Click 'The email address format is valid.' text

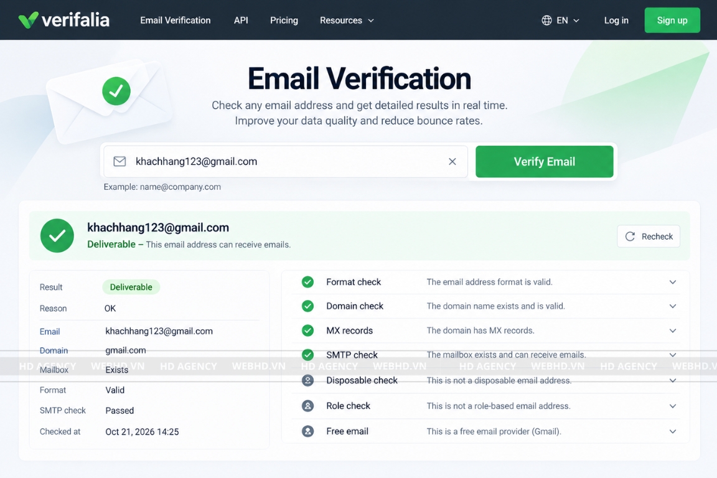point(490,282)
